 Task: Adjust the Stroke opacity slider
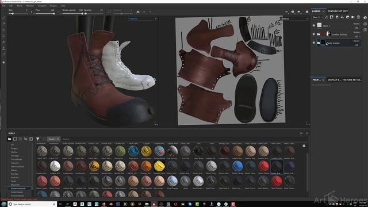72,14
